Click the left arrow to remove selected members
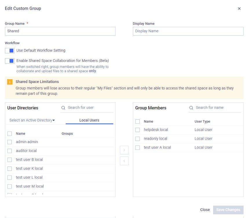Viewport: 249px width, 218px height. click(124, 161)
